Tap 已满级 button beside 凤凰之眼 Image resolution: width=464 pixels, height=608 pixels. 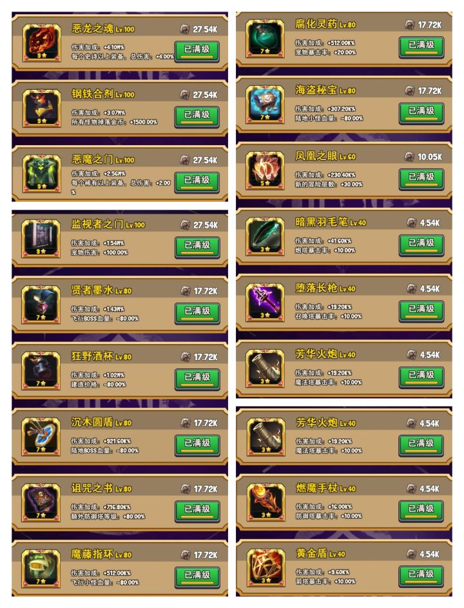click(421, 178)
